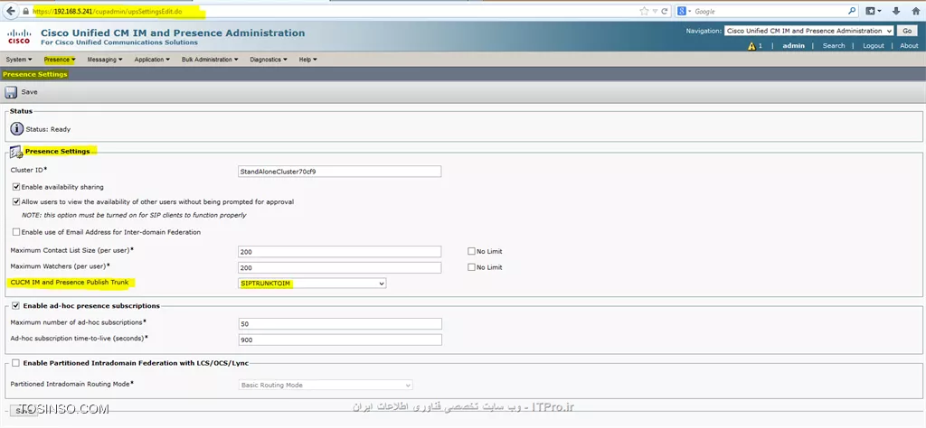
Task: Click the Status info icon
Action: (16, 128)
